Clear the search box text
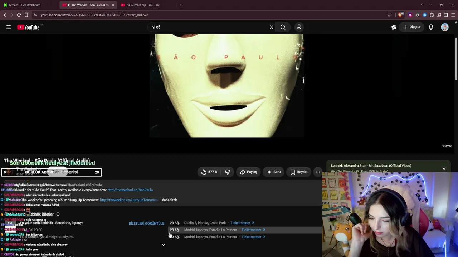Image resolution: width=458 pixels, height=257 pixels. click(271, 27)
